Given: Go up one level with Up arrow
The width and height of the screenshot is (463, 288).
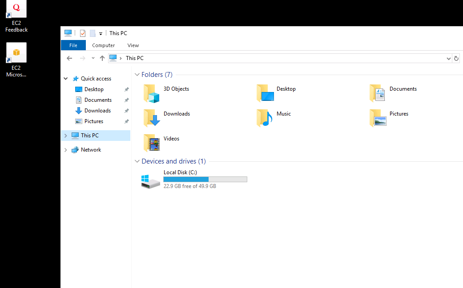Looking at the screenshot, I should pos(102,58).
